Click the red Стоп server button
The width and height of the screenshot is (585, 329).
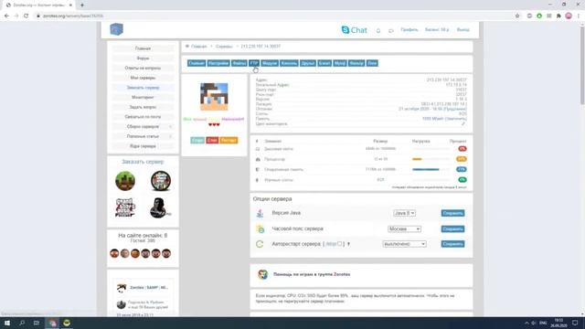(212, 140)
